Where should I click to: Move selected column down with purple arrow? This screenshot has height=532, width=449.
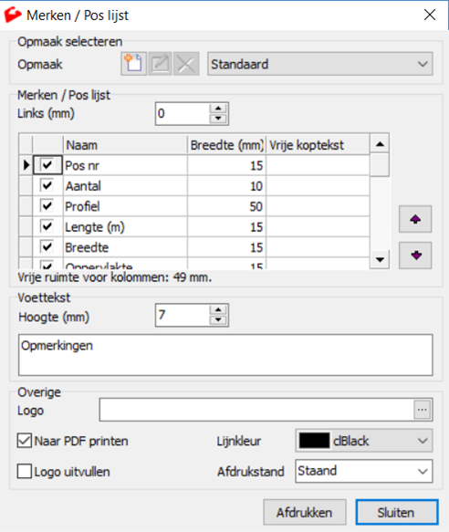tap(415, 256)
